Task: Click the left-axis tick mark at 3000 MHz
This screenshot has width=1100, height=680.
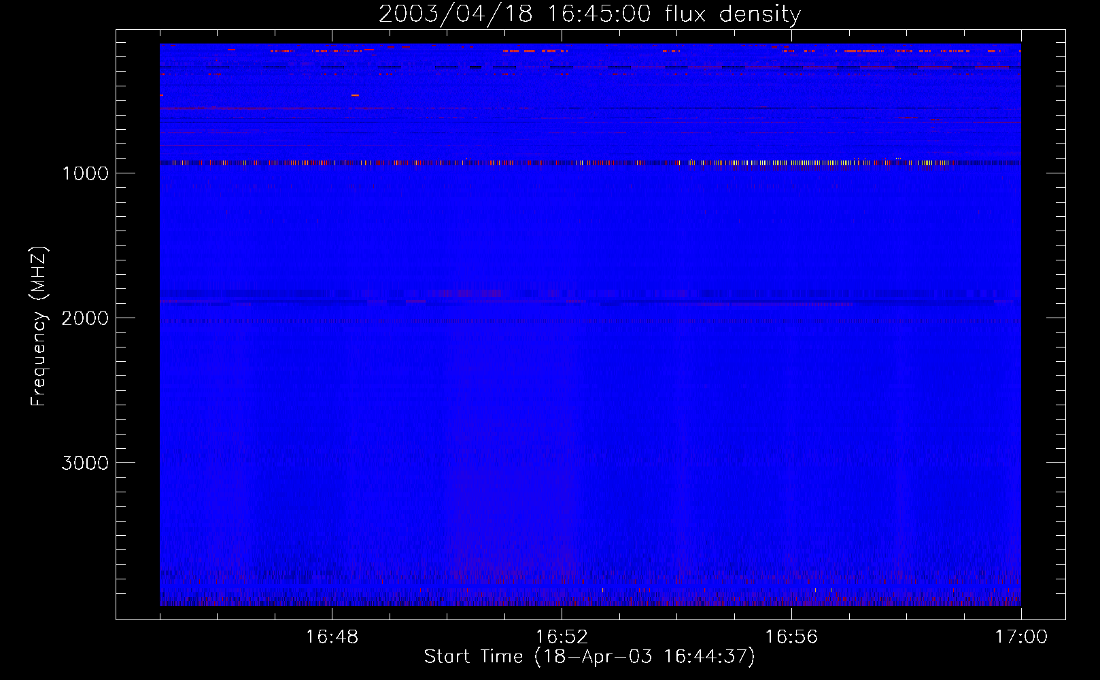Action: (x=122, y=462)
